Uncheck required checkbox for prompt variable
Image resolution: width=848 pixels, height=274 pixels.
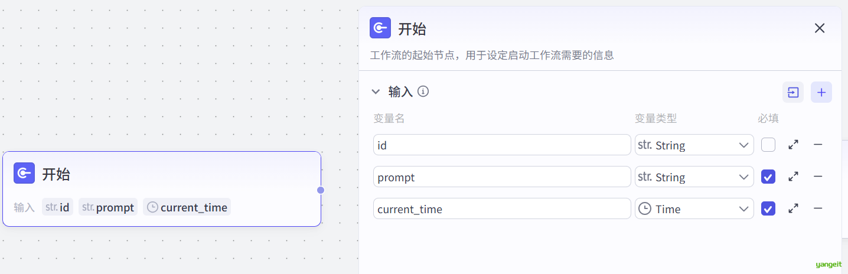click(768, 177)
